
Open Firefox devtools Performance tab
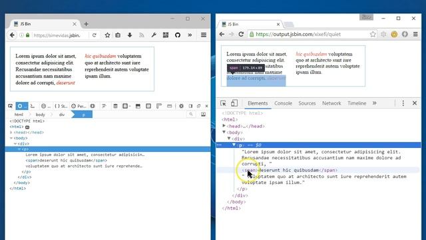pos(79,106)
